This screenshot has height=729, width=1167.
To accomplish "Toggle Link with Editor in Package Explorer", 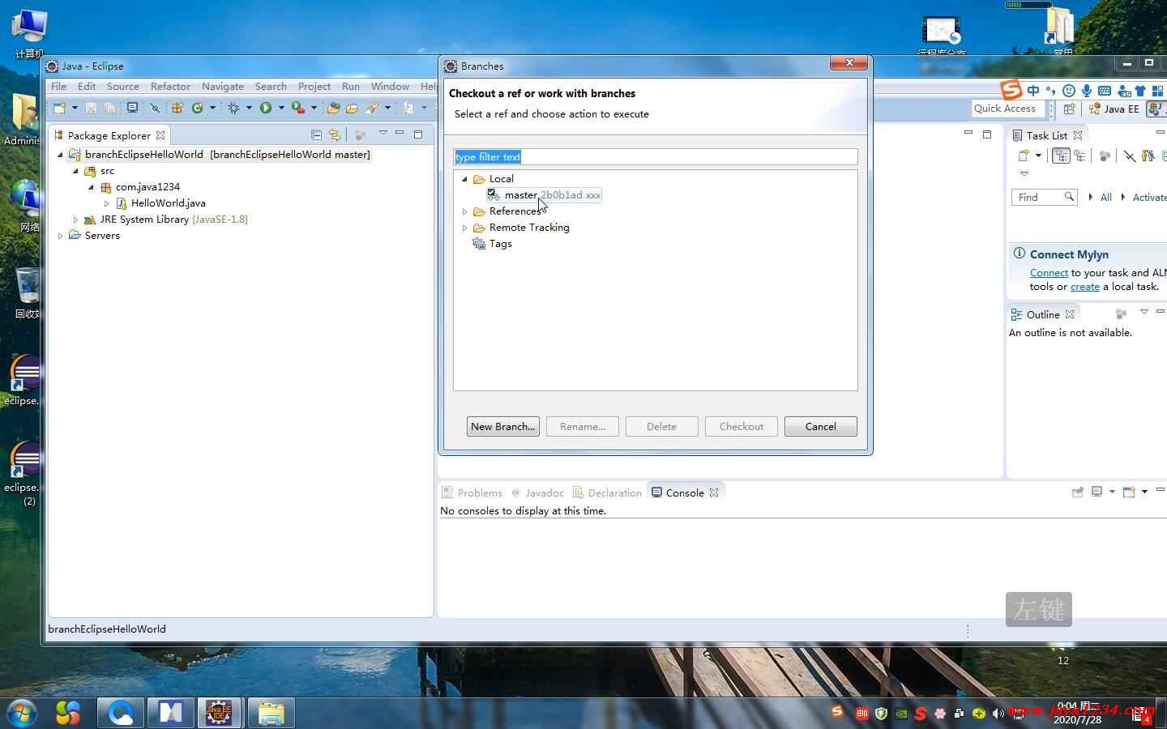I will tap(334, 135).
